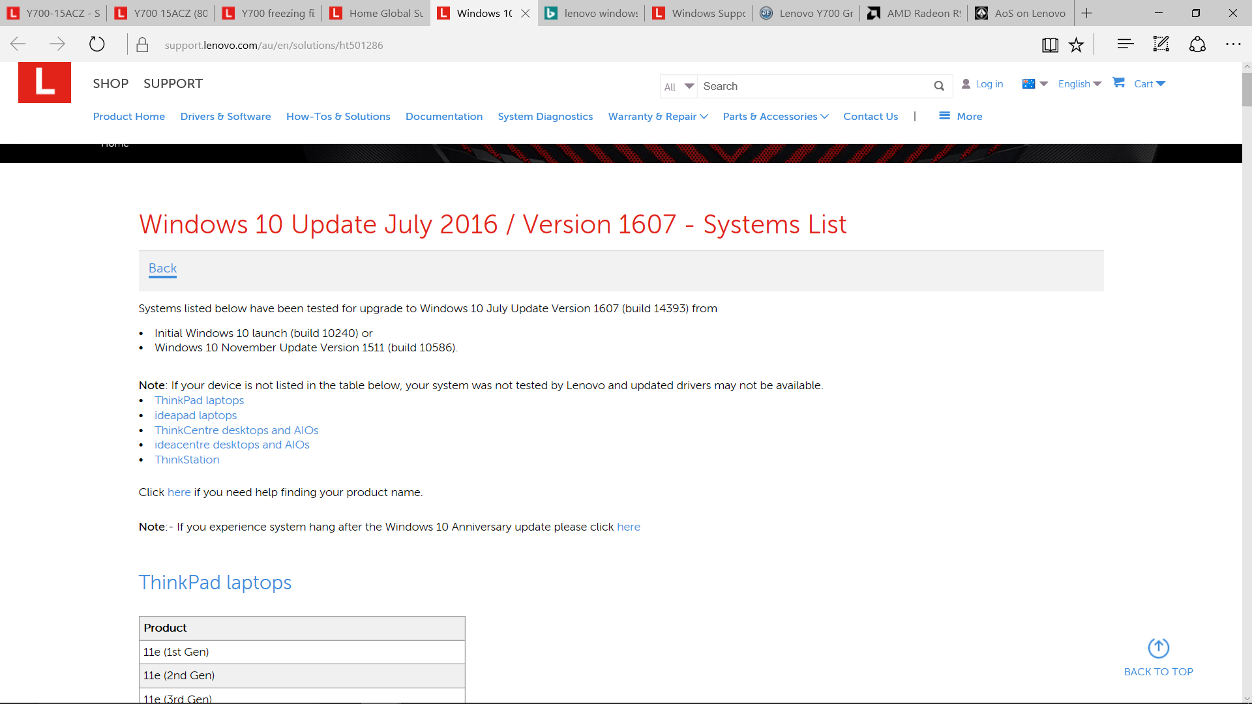Open Documentation page

tap(444, 116)
